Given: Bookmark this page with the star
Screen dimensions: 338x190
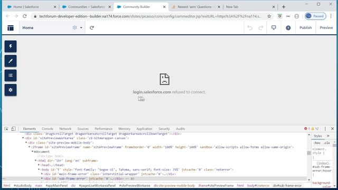Looking at the screenshot, I should coord(269,16).
